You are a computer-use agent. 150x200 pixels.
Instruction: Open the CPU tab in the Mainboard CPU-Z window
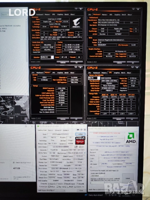[x=90, y=15]
